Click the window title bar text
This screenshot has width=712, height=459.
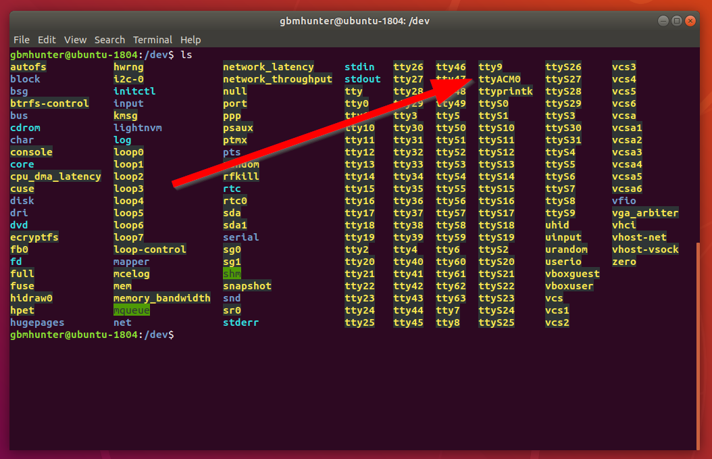point(356,21)
